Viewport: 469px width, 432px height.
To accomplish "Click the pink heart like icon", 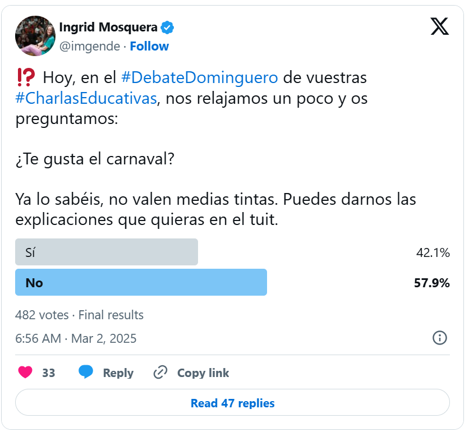I will (x=25, y=372).
